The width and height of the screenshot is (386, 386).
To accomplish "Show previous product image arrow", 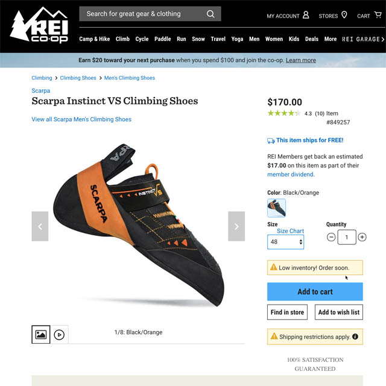I will [40, 226].
